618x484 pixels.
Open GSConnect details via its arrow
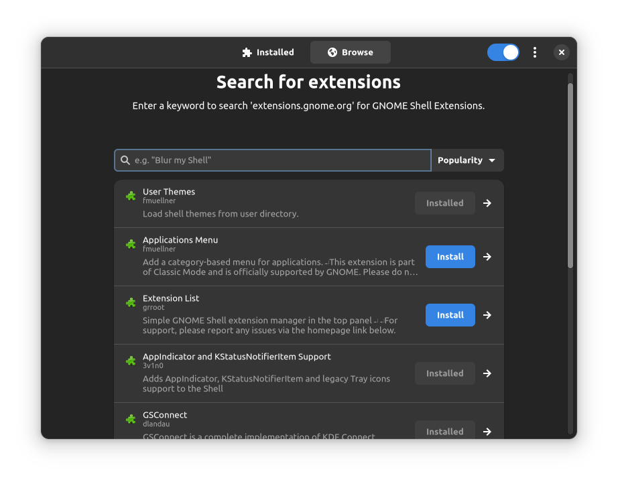(487, 432)
